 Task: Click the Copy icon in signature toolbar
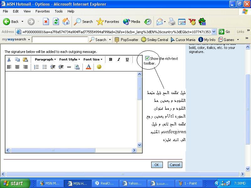click(17, 60)
